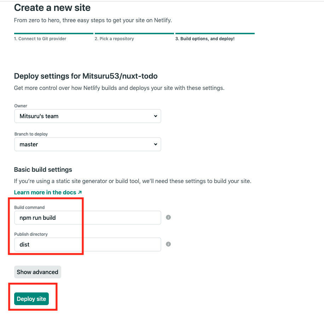Click the Branch to deploy label
324x315 pixels.
(x=31, y=134)
